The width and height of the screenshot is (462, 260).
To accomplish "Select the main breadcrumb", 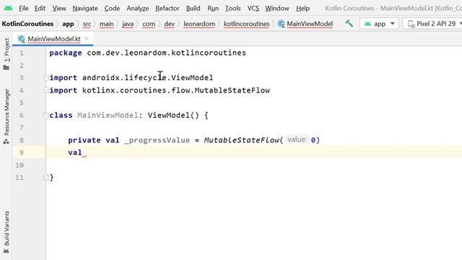I will point(106,24).
